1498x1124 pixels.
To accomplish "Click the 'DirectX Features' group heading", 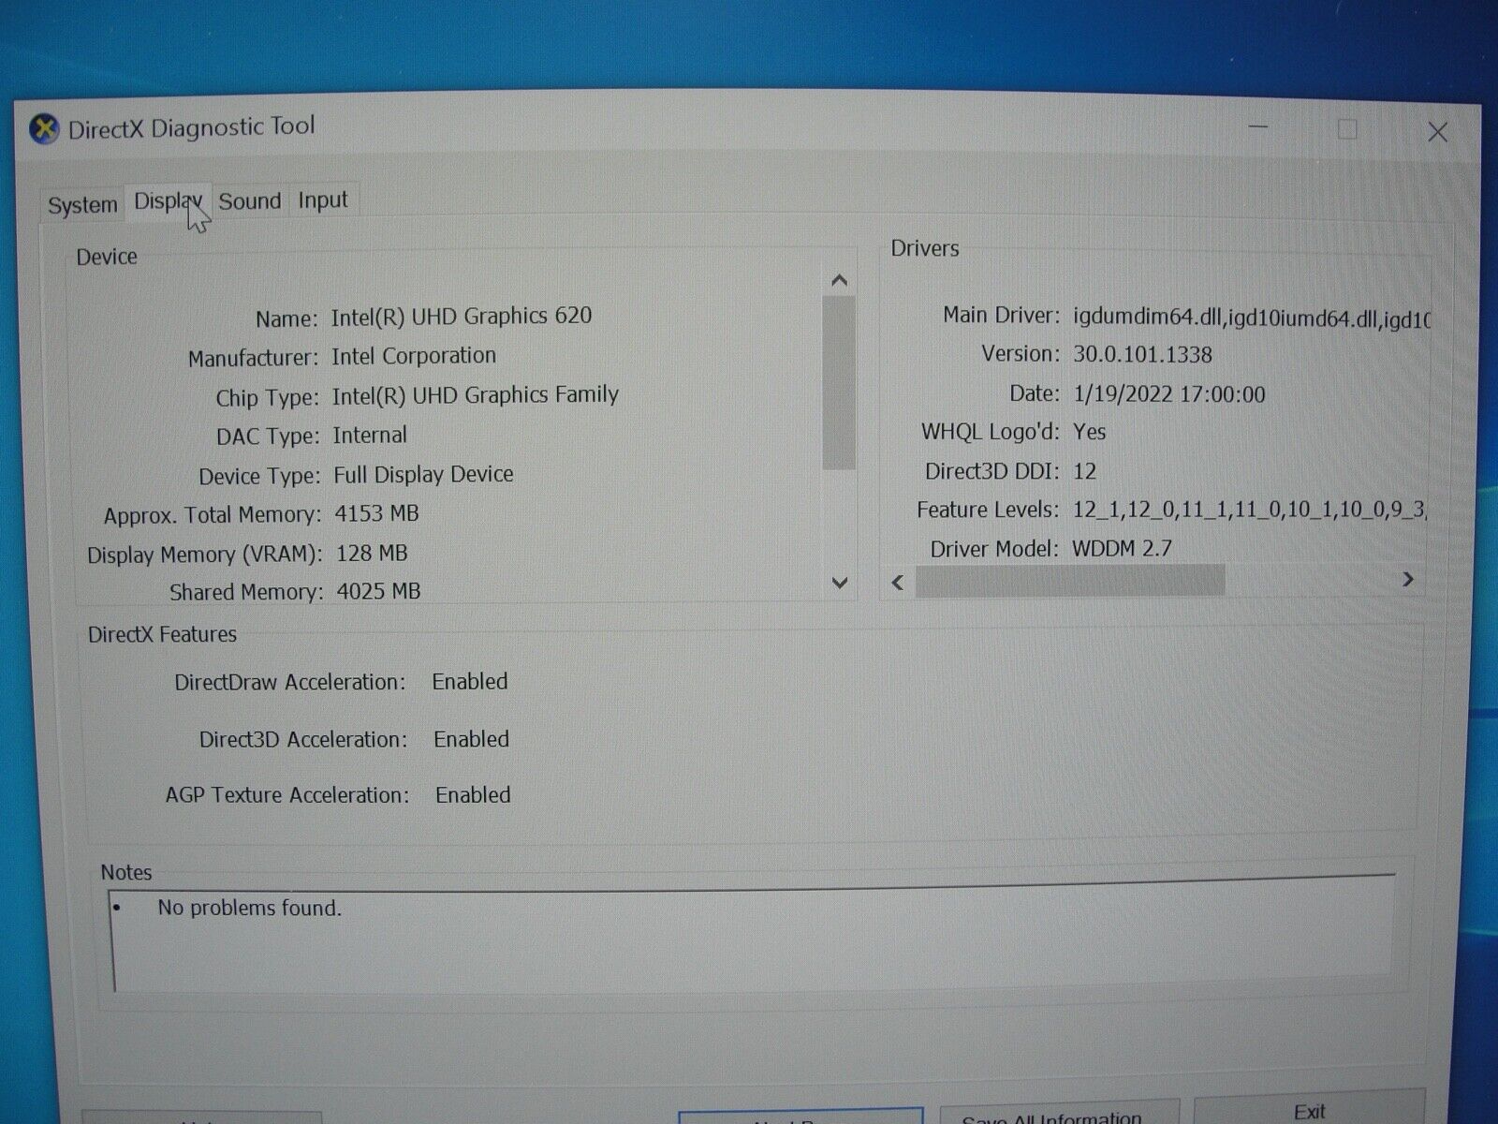I will tap(162, 634).
